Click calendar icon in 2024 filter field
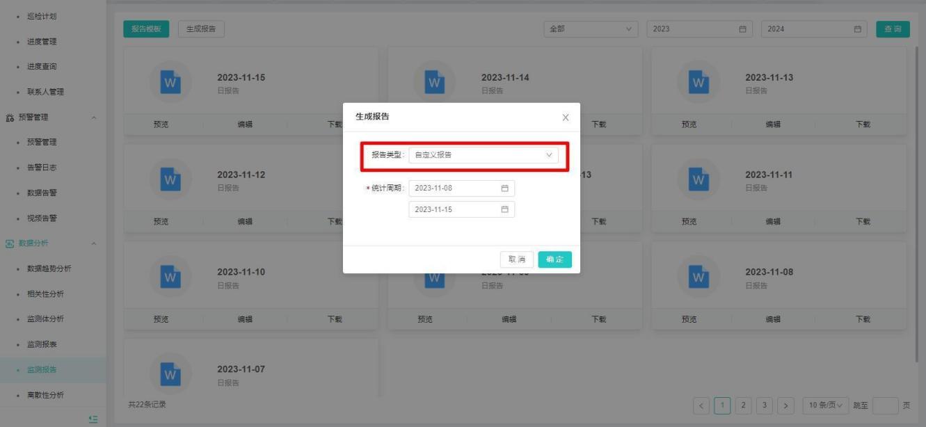 click(x=858, y=29)
